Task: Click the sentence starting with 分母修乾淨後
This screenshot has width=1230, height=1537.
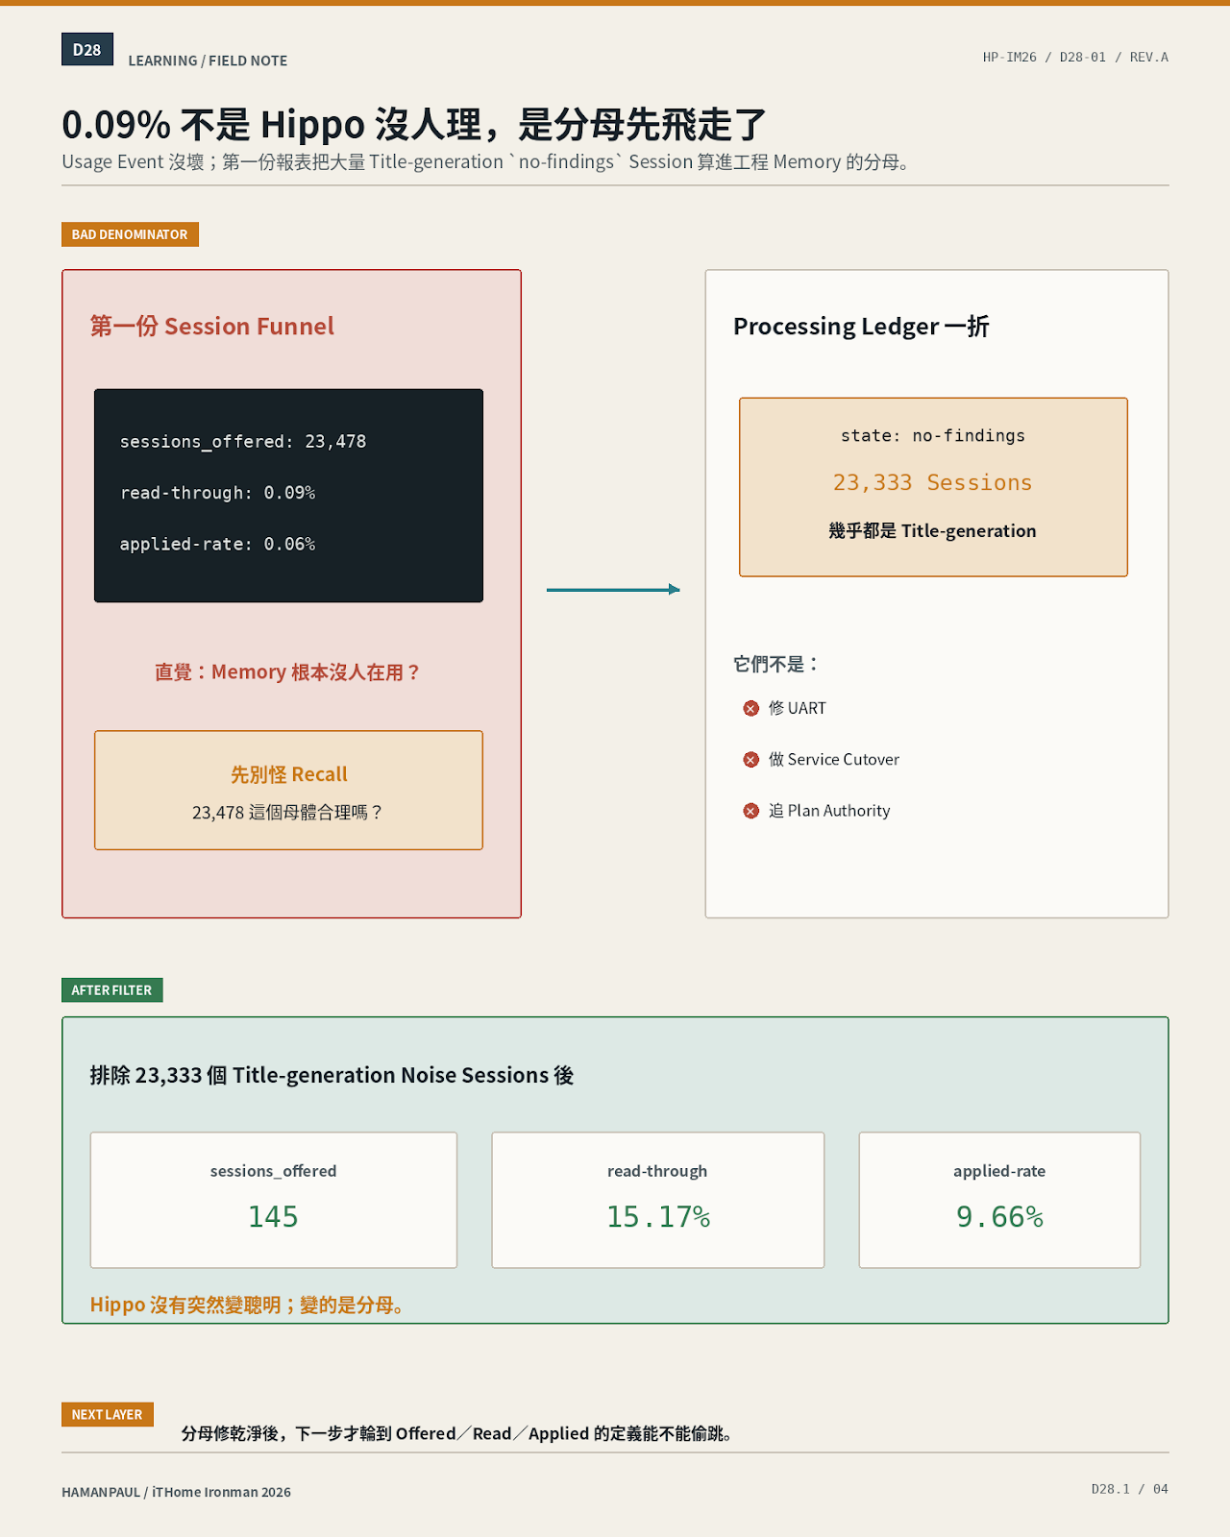Action: click(x=457, y=1433)
